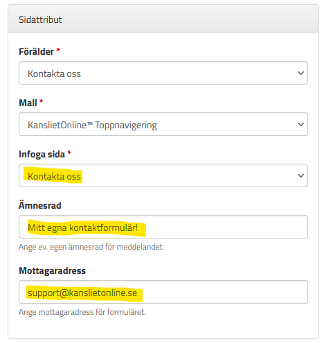
Task: Click the Förälder field label
Action: pos(36,51)
